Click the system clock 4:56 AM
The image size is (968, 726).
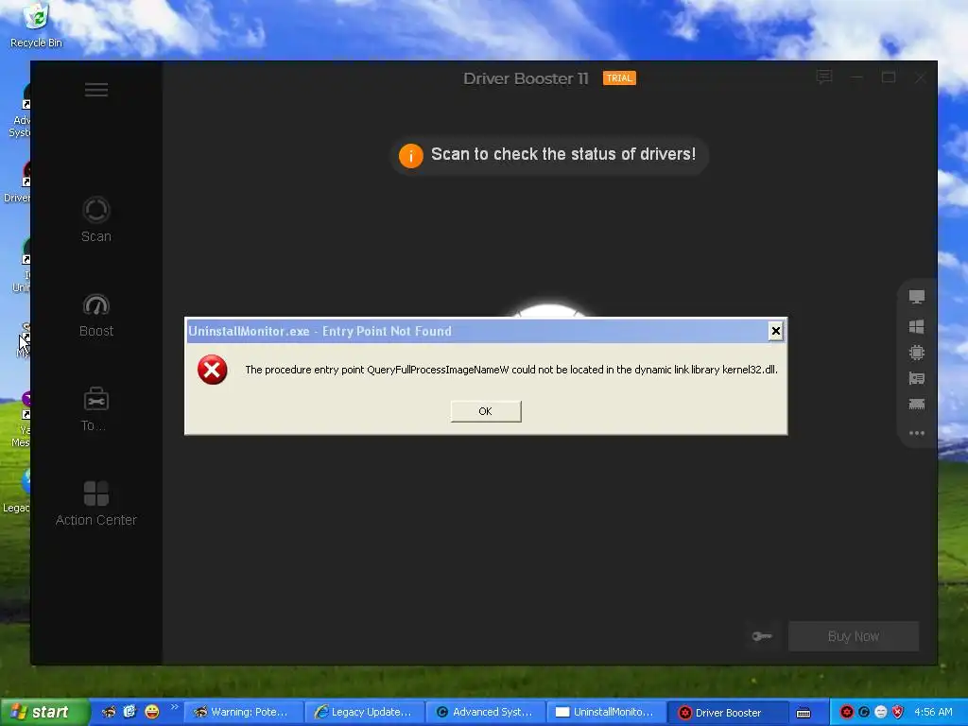(x=933, y=713)
